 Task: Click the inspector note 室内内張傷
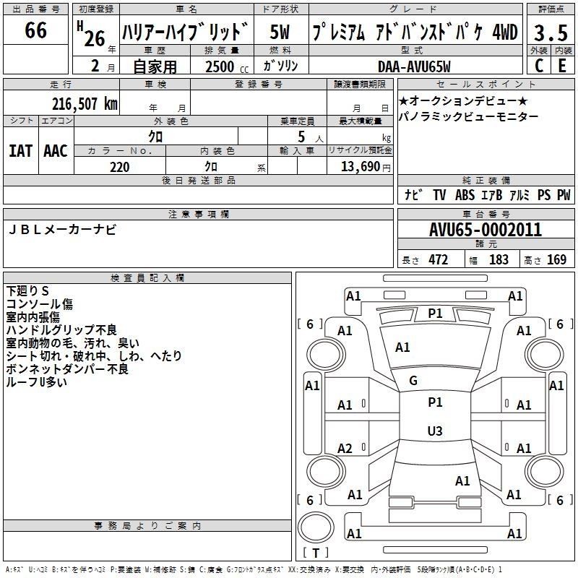click(33, 317)
